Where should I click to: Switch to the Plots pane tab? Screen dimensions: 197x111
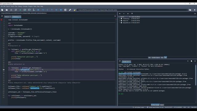[162, 58]
